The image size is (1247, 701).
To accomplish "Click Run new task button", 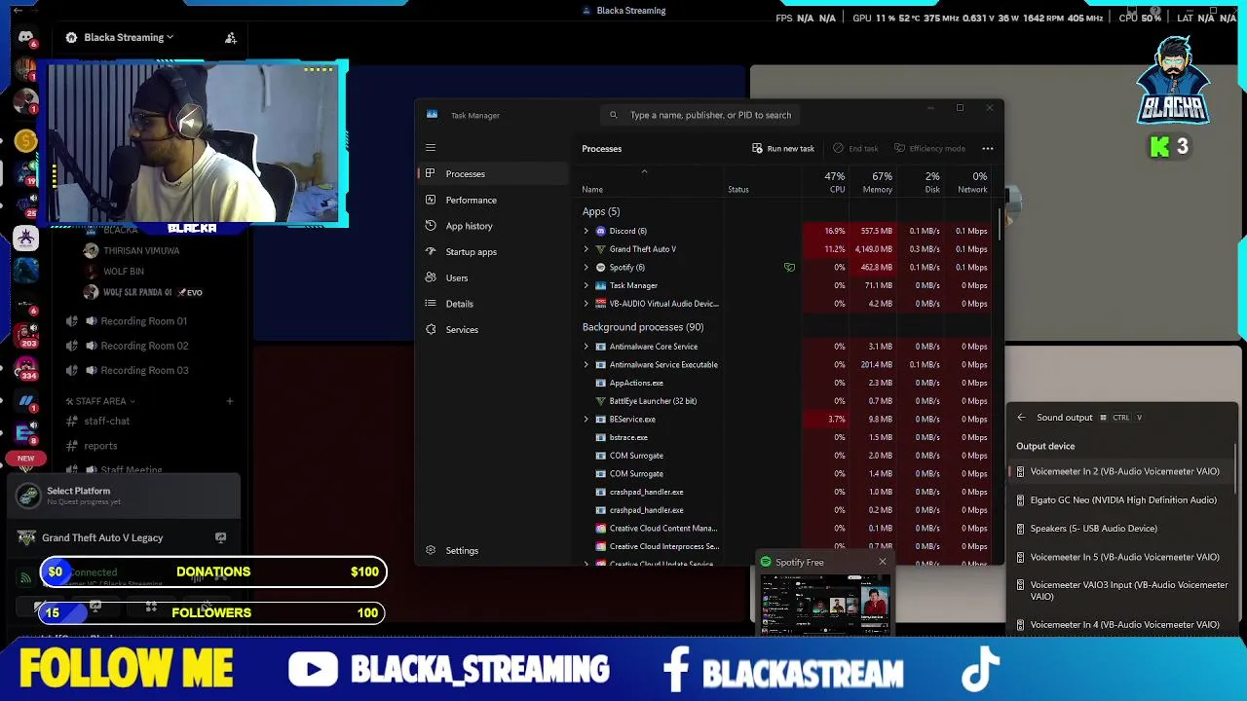I will pyautogui.click(x=783, y=149).
